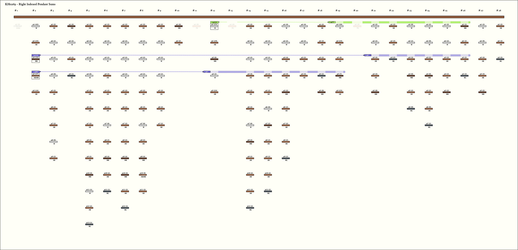
Task: Click the # 14 column header
Action: coord(248,11)
